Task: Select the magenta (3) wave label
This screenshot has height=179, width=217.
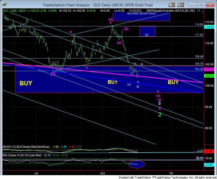Action: click(53, 73)
